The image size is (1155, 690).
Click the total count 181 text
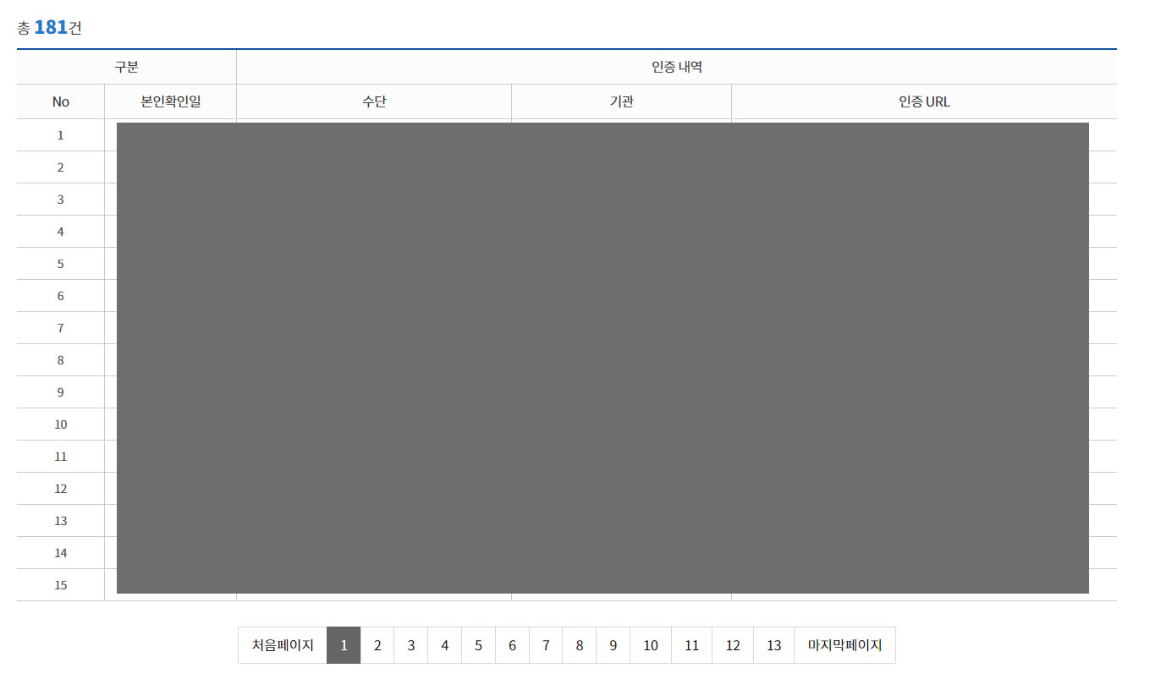pyautogui.click(x=51, y=27)
